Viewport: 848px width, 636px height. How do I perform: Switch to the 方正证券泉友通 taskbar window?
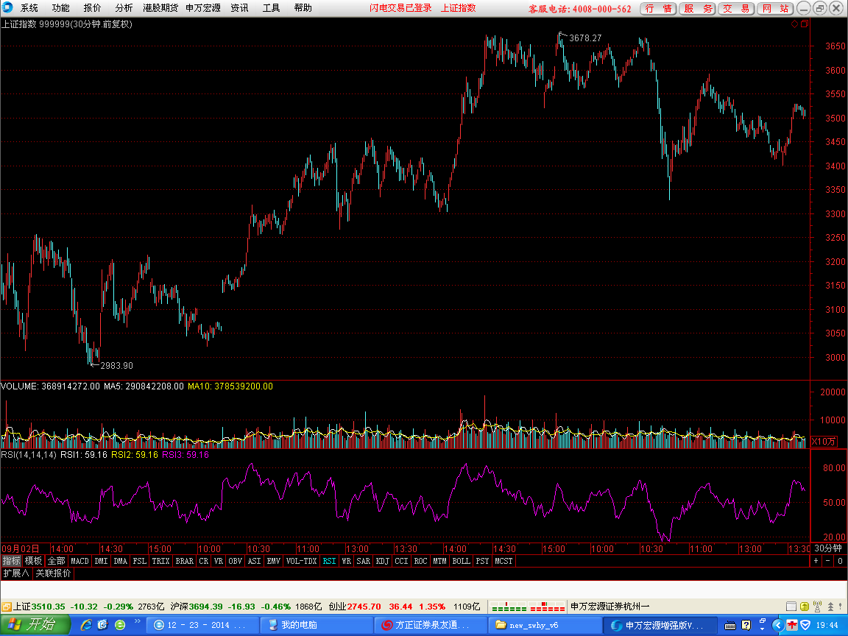pos(431,625)
